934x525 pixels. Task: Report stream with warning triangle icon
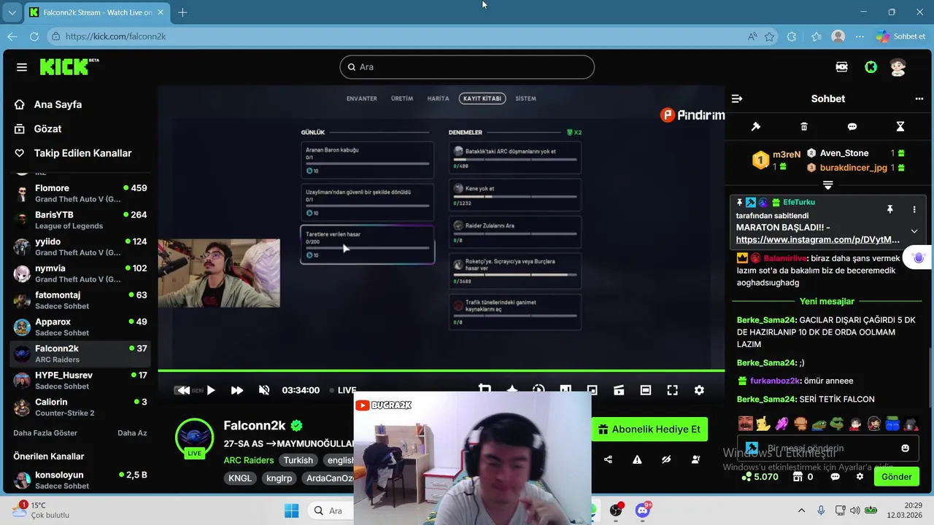point(637,459)
